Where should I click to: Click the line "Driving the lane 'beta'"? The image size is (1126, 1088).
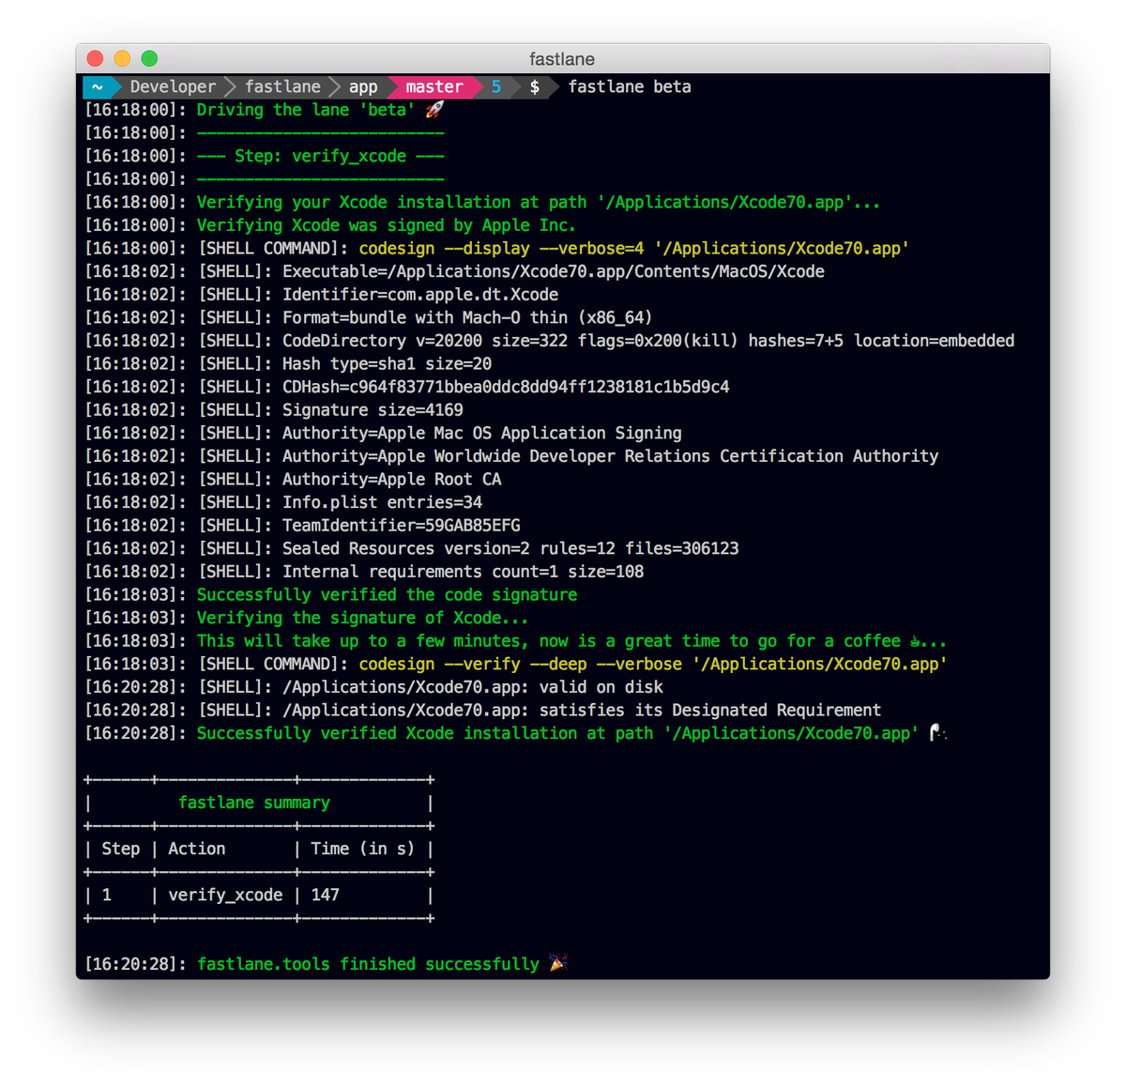[x=306, y=110]
